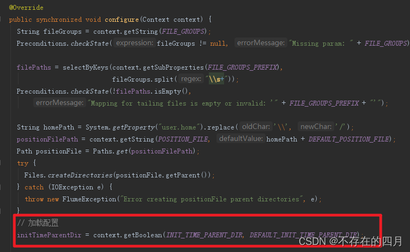Click the catch keyword
The height and width of the screenshot is (252, 410).
tap(34, 187)
